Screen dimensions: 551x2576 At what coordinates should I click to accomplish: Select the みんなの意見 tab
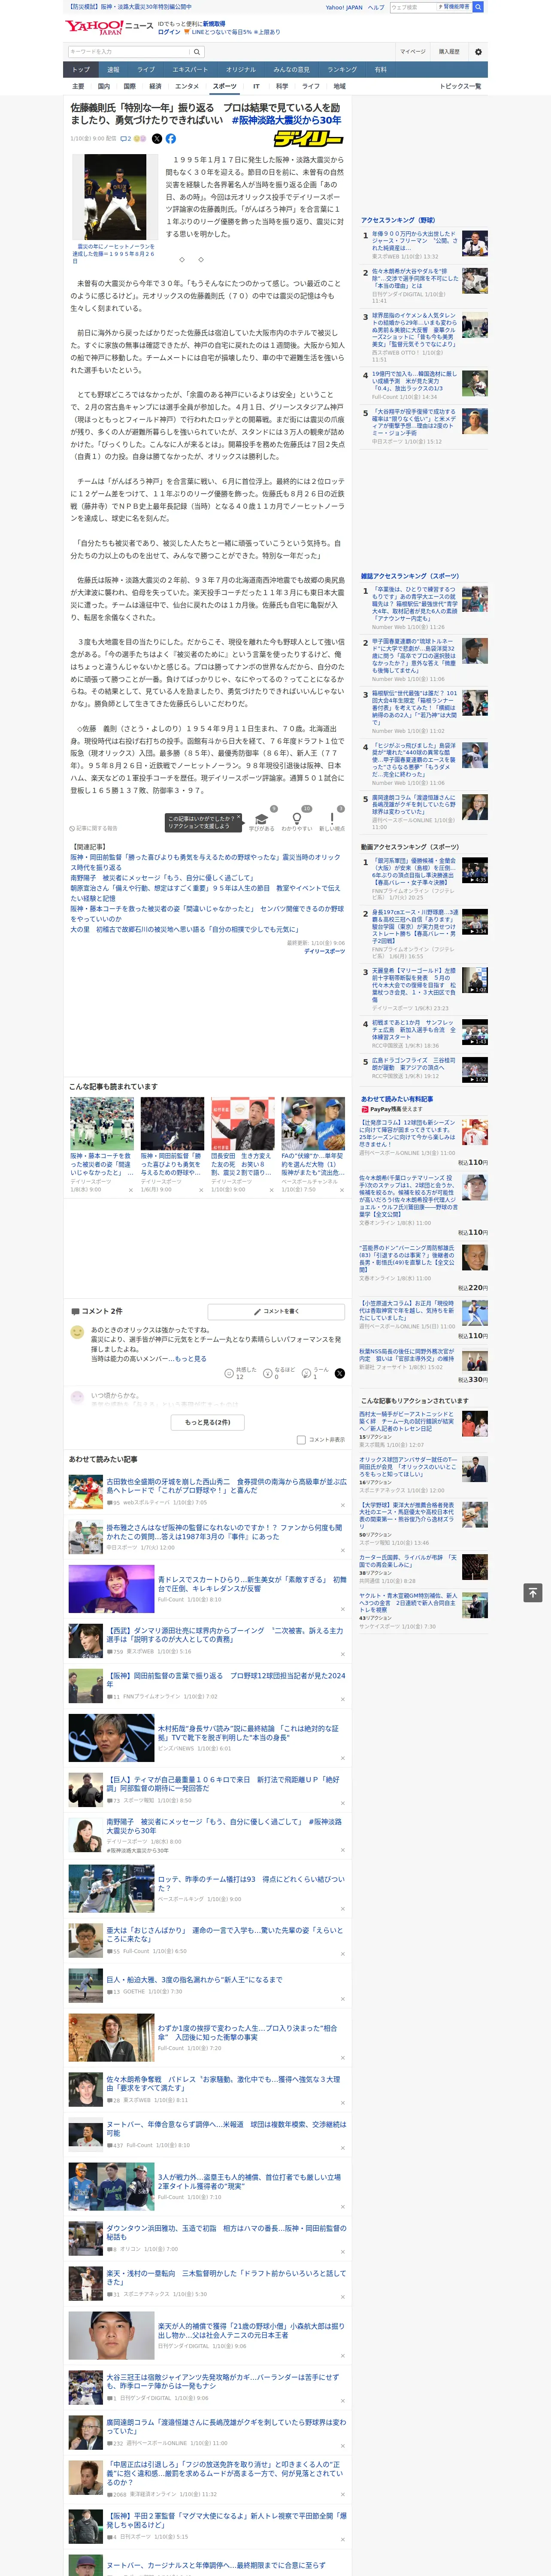(292, 70)
